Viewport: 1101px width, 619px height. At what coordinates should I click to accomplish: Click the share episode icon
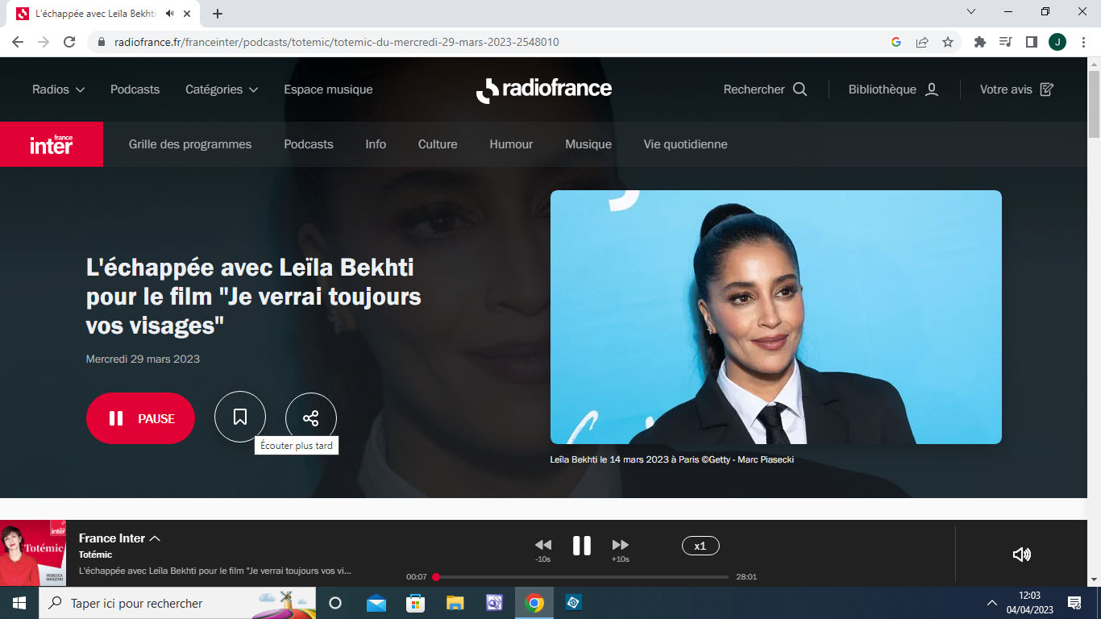[311, 418]
